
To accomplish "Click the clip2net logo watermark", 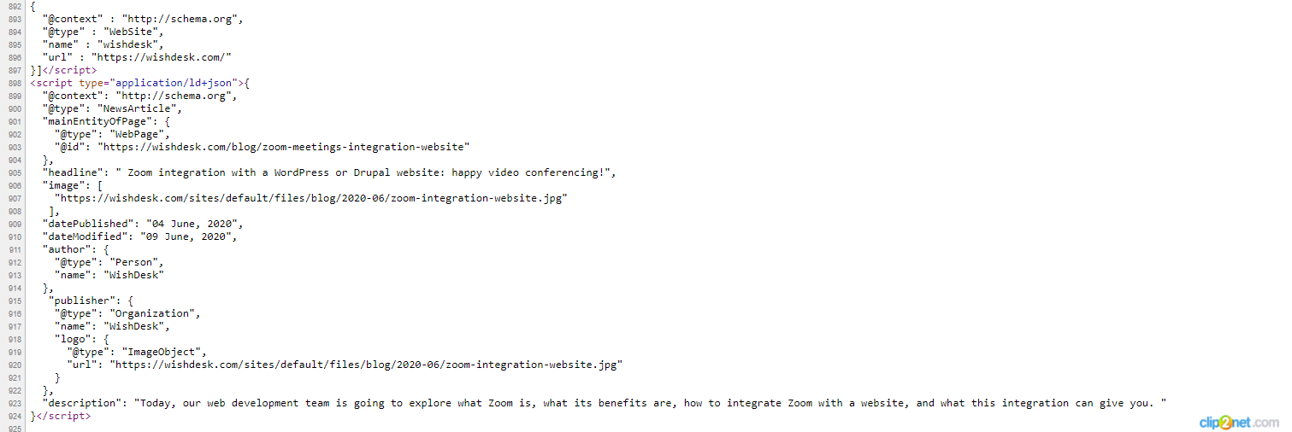I will [x=1239, y=422].
